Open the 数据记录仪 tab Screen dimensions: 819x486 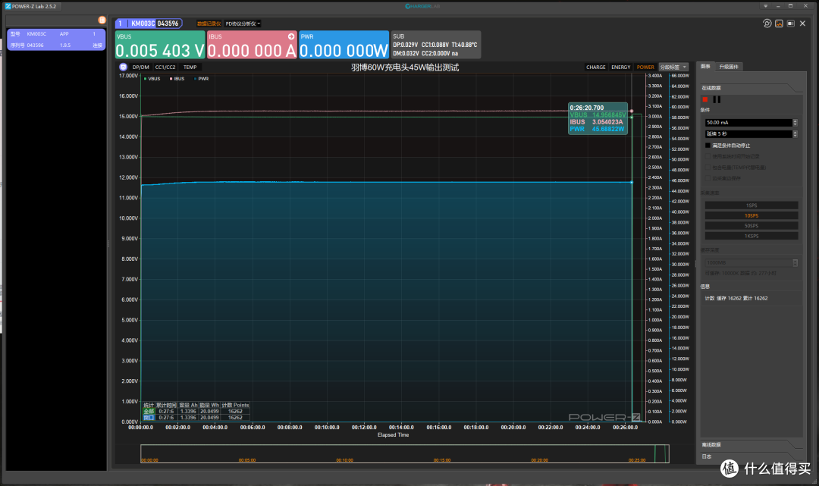tap(209, 24)
